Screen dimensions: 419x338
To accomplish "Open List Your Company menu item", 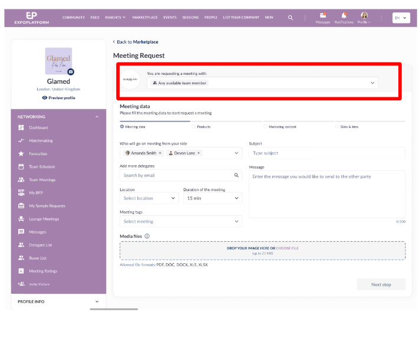I will (x=241, y=17).
